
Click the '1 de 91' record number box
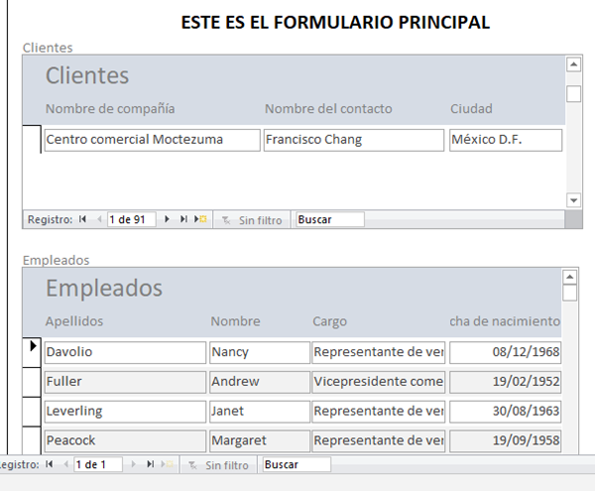click(131, 219)
